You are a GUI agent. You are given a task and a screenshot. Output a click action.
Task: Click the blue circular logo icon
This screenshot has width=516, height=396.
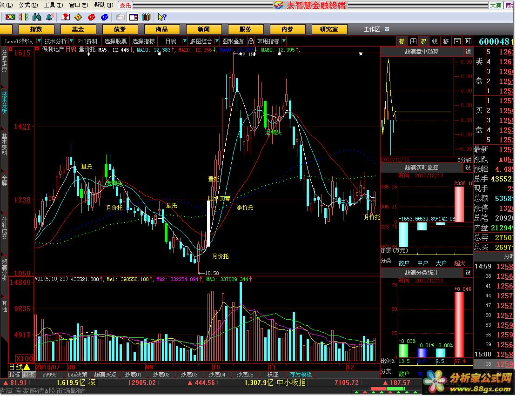click(x=105, y=17)
